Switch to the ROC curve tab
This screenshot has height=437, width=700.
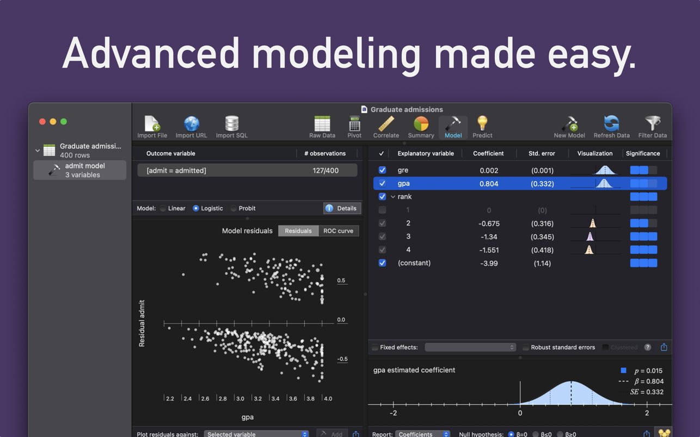(338, 231)
